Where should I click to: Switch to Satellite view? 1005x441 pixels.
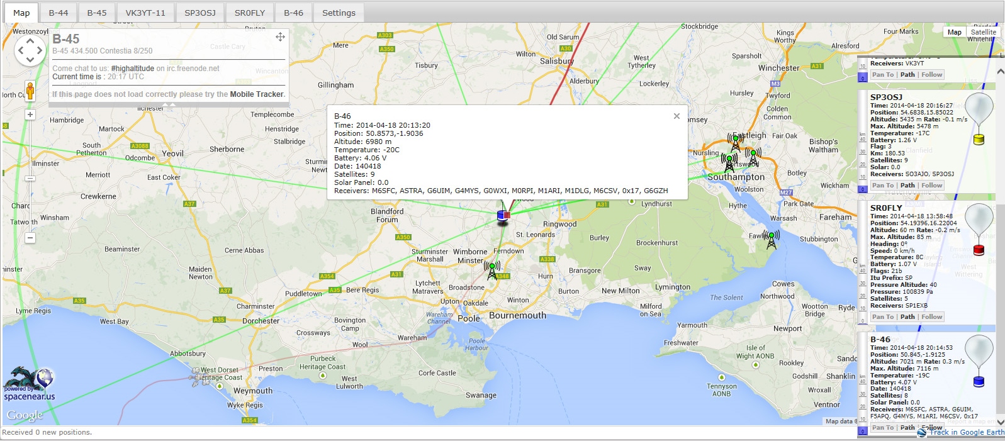pyautogui.click(x=983, y=32)
